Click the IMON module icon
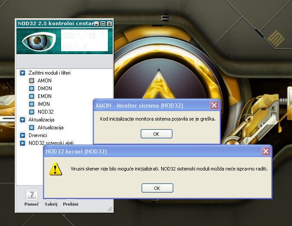292x226 pixels. [32, 104]
